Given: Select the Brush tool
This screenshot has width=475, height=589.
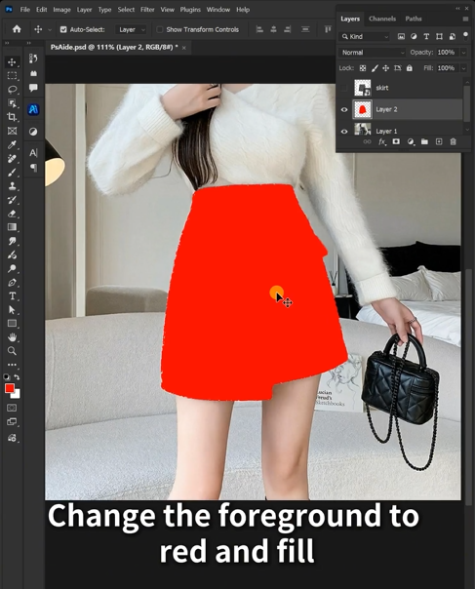Looking at the screenshot, I should (x=12, y=173).
